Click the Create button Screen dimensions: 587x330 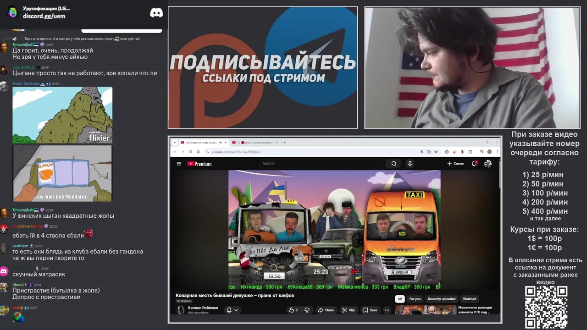455,164
